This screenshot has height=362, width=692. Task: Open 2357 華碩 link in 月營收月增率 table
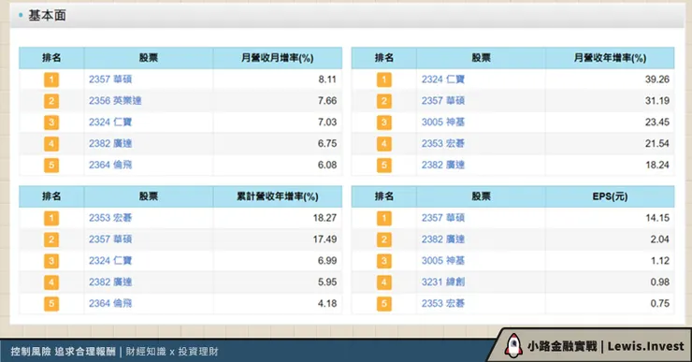110,80
